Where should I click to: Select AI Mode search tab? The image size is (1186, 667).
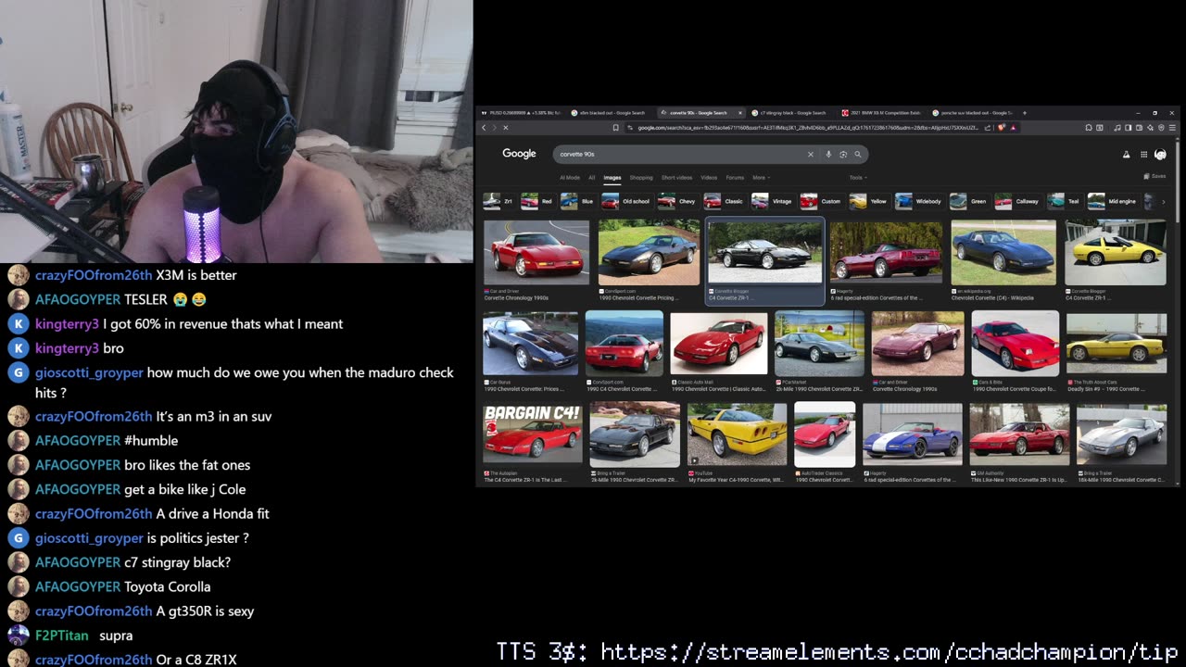pos(570,177)
